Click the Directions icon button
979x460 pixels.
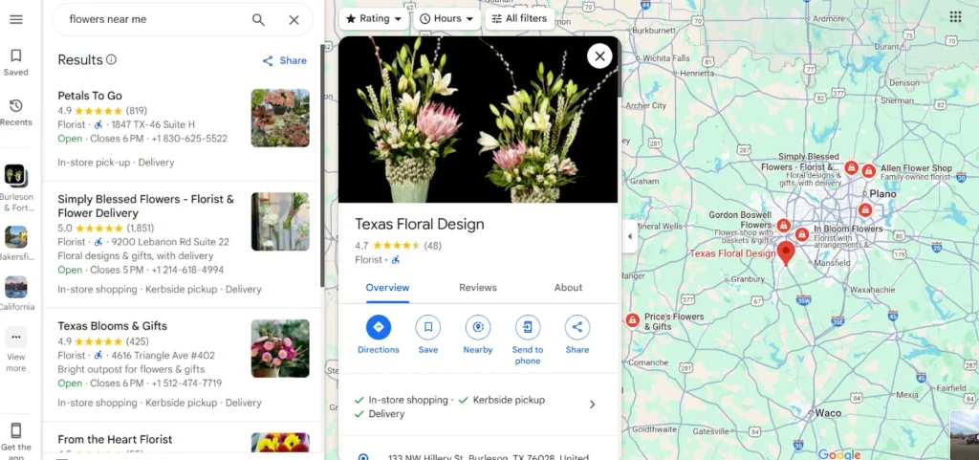point(378,328)
